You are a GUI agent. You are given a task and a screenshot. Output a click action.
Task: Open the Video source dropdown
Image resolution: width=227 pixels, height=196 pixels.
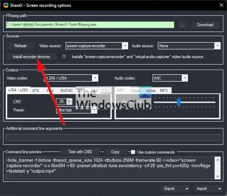click(125, 46)
